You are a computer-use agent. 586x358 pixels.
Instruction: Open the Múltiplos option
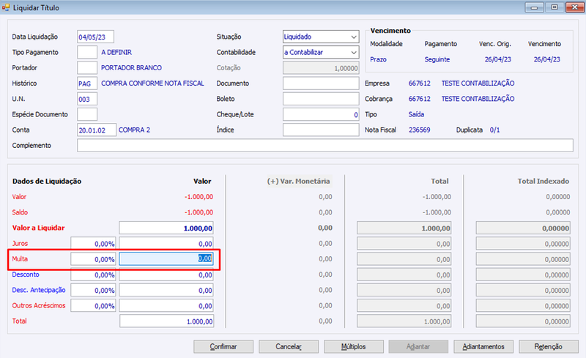[x=354, y=347]
